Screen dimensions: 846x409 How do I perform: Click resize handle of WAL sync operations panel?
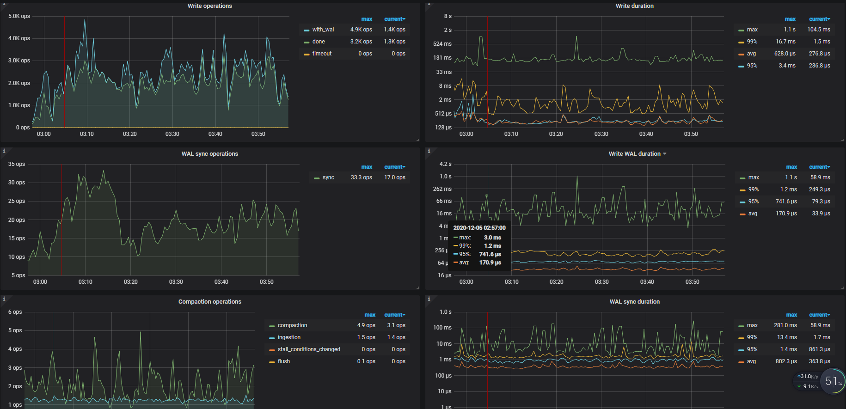[417, 287]
